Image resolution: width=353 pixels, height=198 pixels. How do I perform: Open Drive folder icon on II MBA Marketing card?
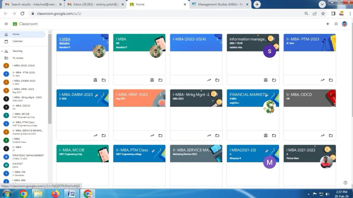(x=103, y=80)
